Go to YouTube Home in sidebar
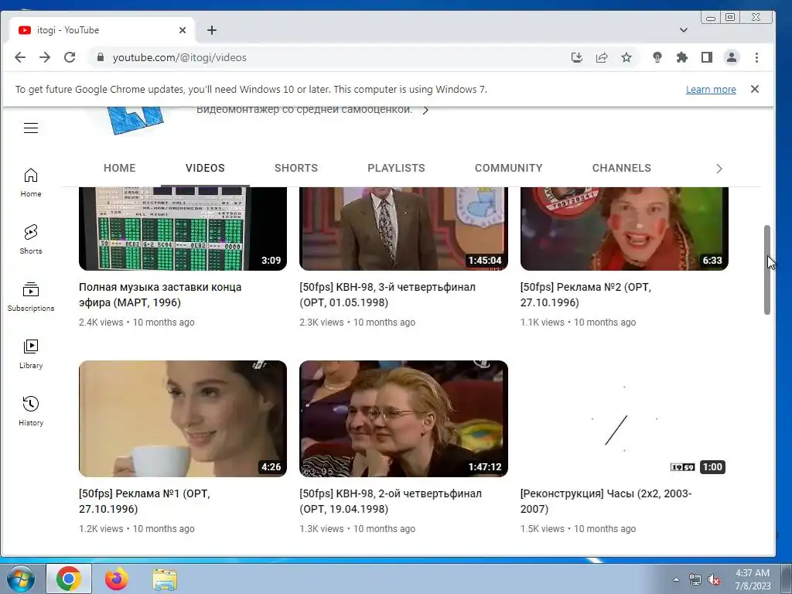792x594 pixels. [31, 183]
